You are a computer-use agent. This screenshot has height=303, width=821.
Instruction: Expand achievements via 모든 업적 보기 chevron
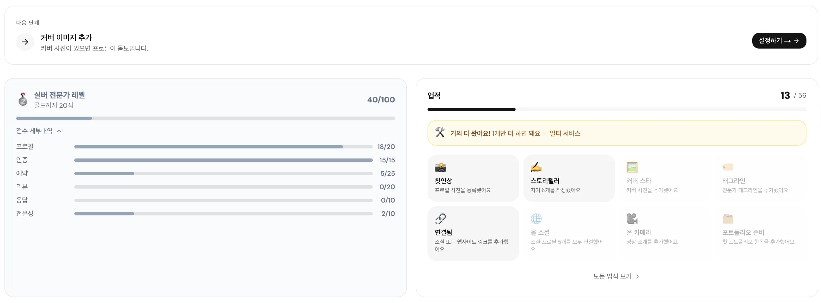click(x=638, y=276)
